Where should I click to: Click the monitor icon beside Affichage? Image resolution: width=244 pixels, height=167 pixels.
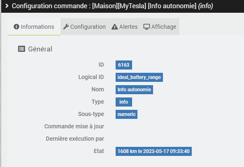coord(146,27)
